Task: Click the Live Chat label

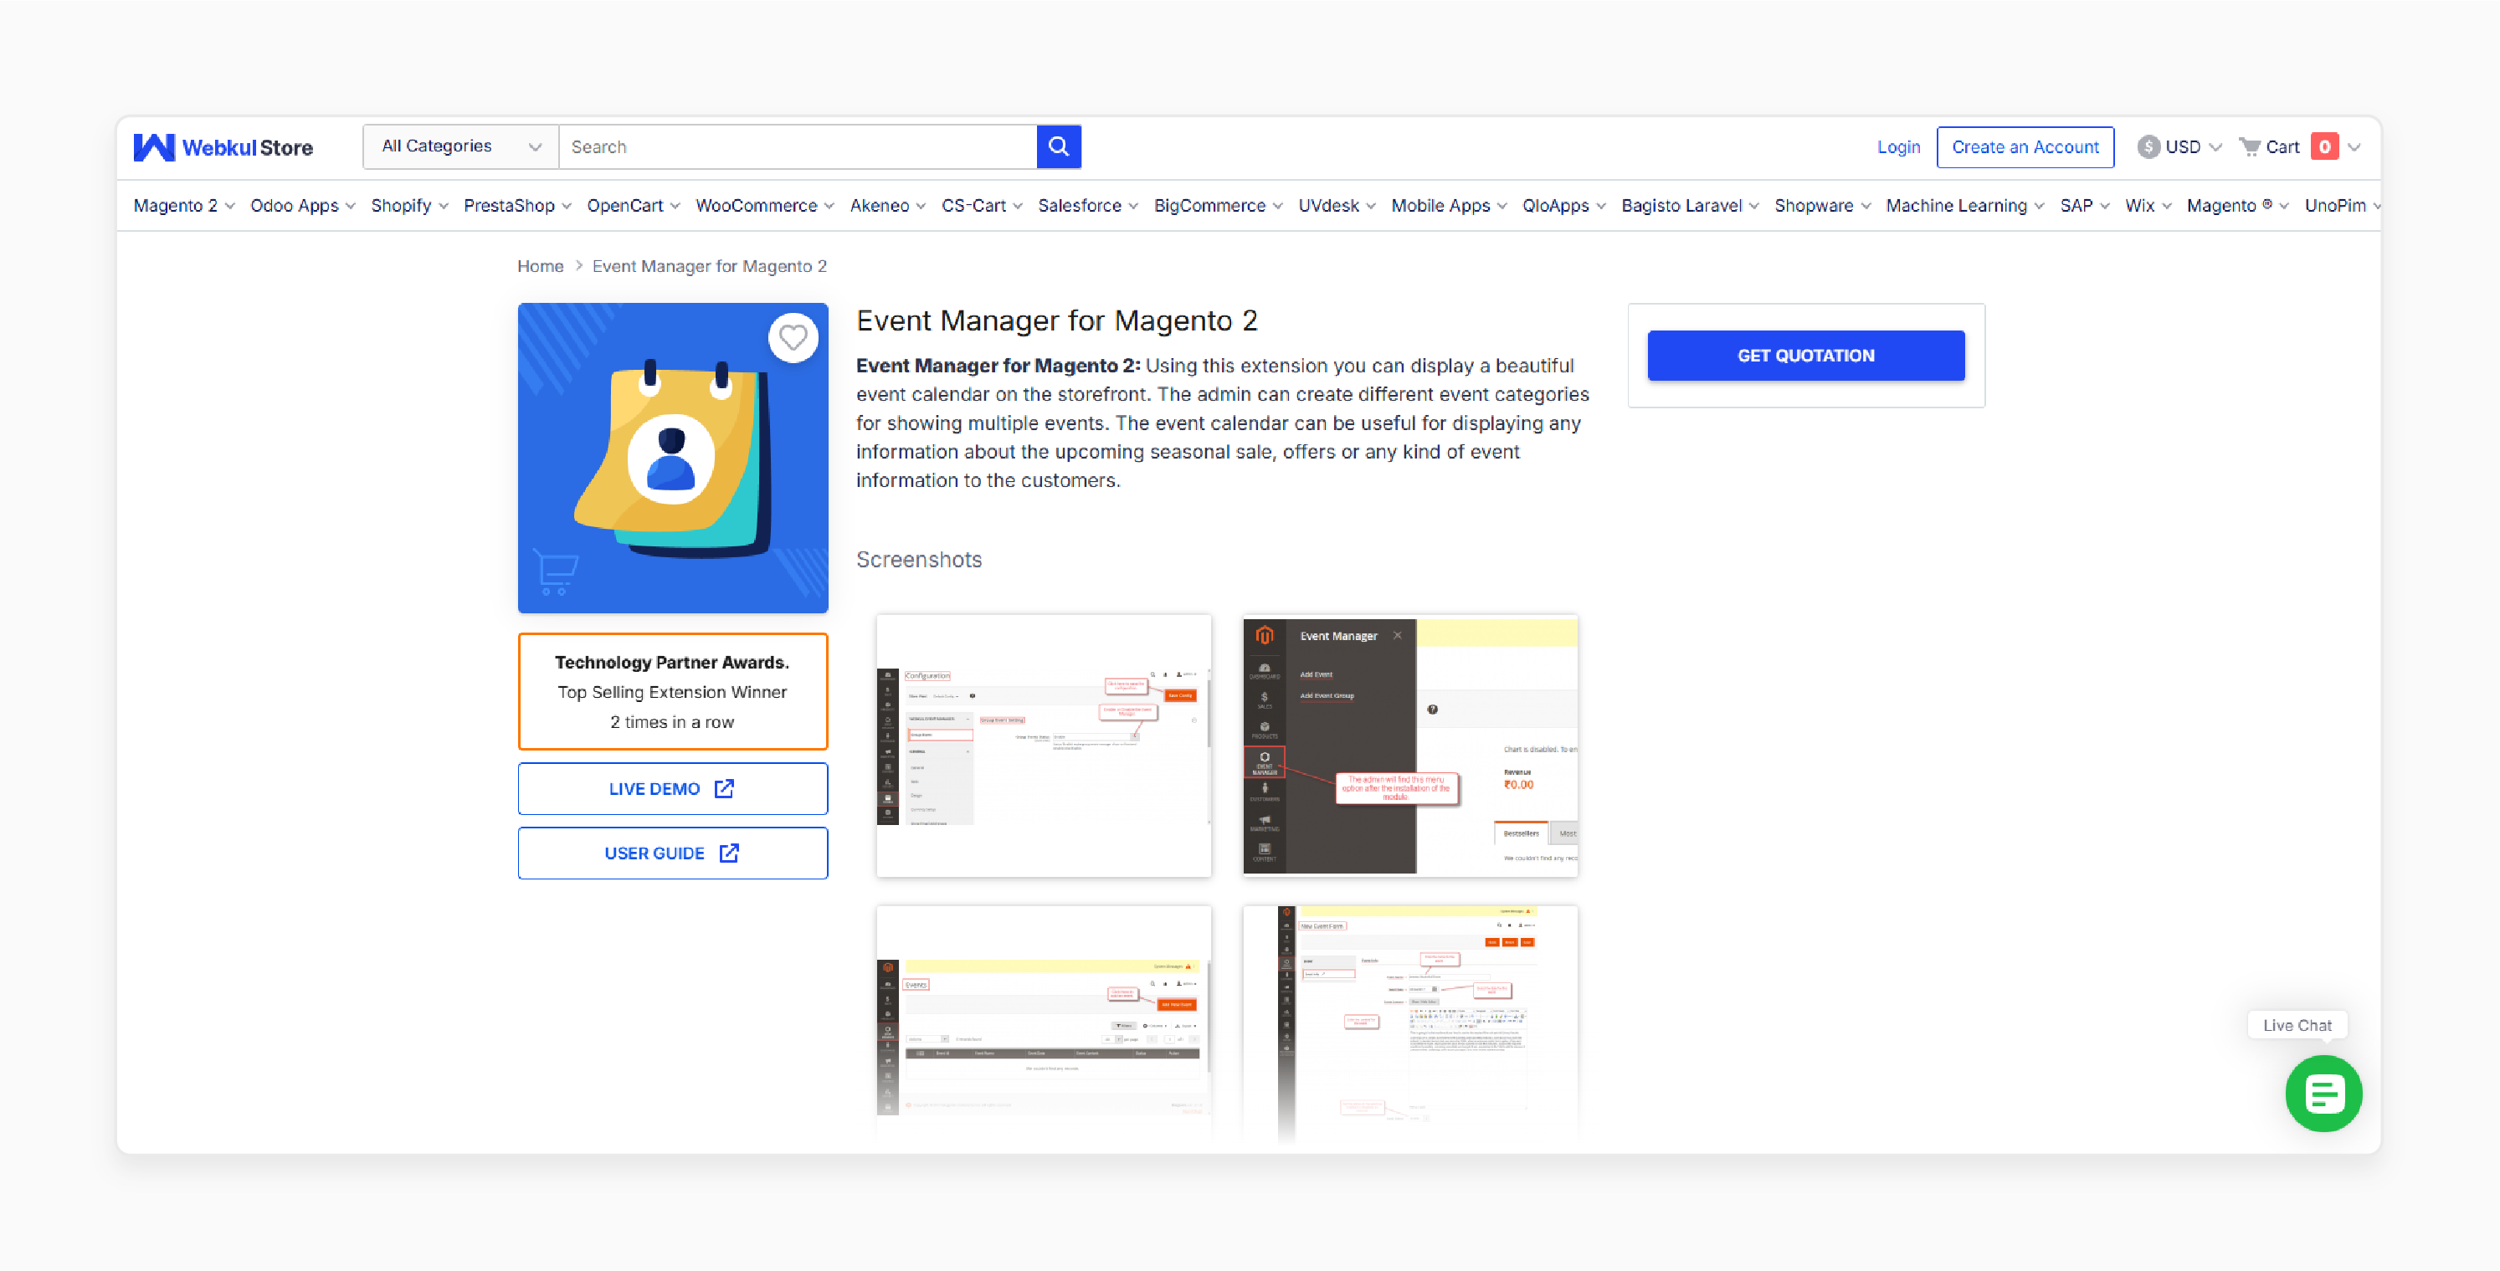Action: pyautogui.click(x=2297, y=1026)
